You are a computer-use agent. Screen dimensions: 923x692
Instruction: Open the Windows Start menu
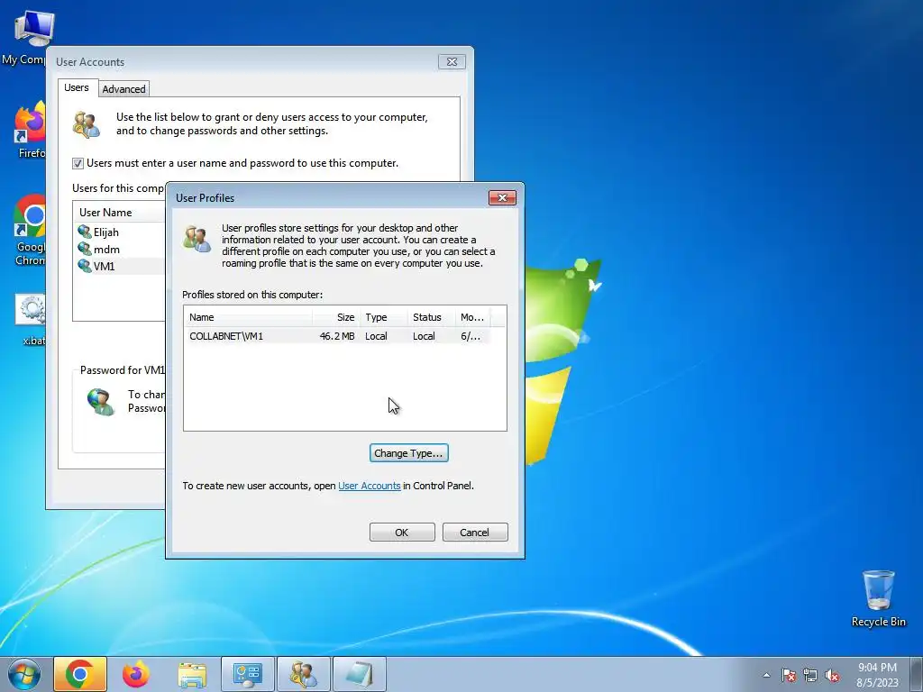24,674
